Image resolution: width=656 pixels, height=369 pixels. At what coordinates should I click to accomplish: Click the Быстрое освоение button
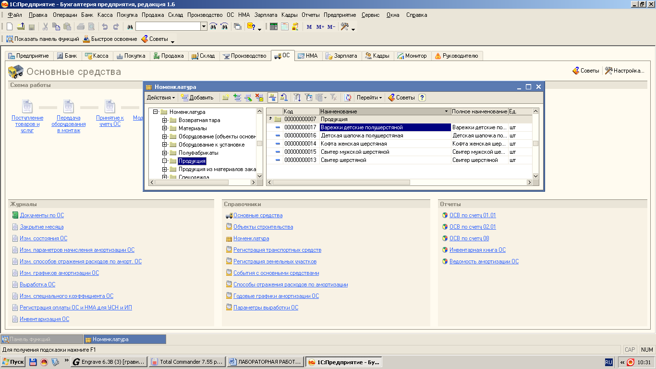110,39
